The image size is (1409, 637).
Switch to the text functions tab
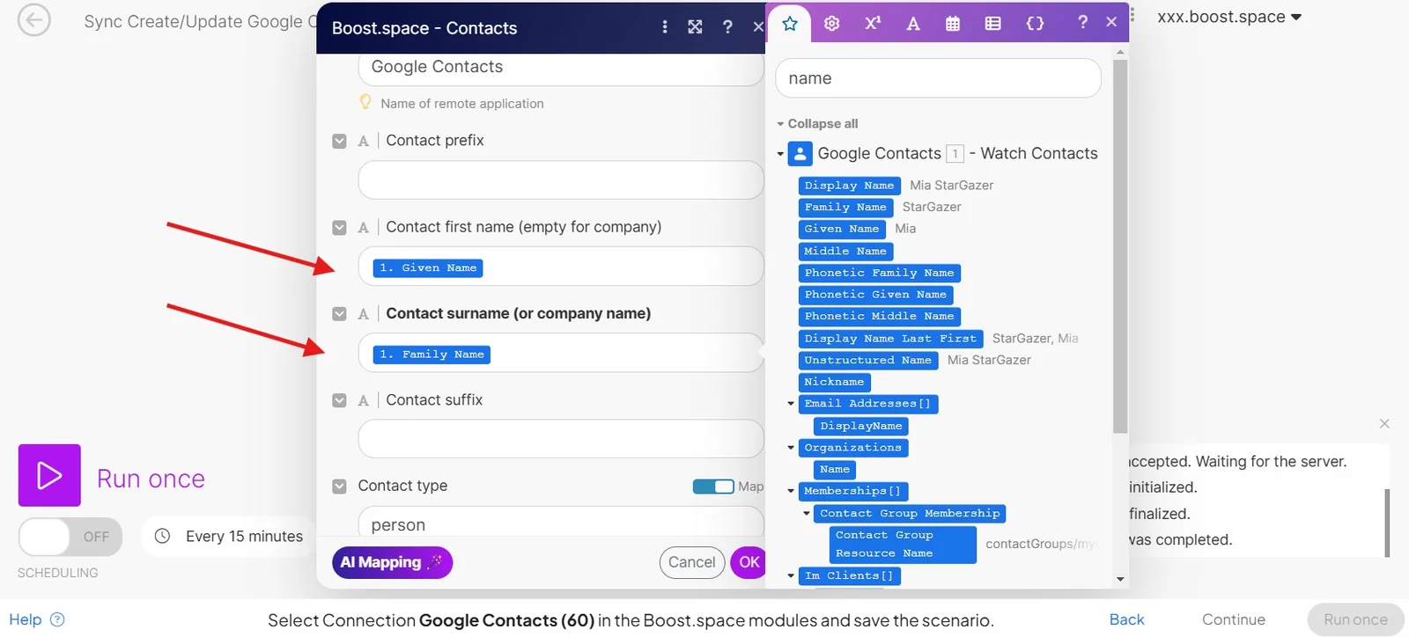tap(913, 24)
